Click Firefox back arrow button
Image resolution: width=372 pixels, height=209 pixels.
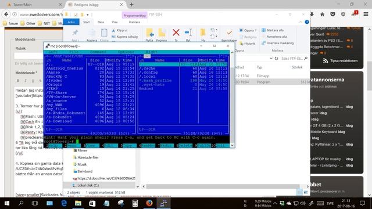(x=6, y=15)
